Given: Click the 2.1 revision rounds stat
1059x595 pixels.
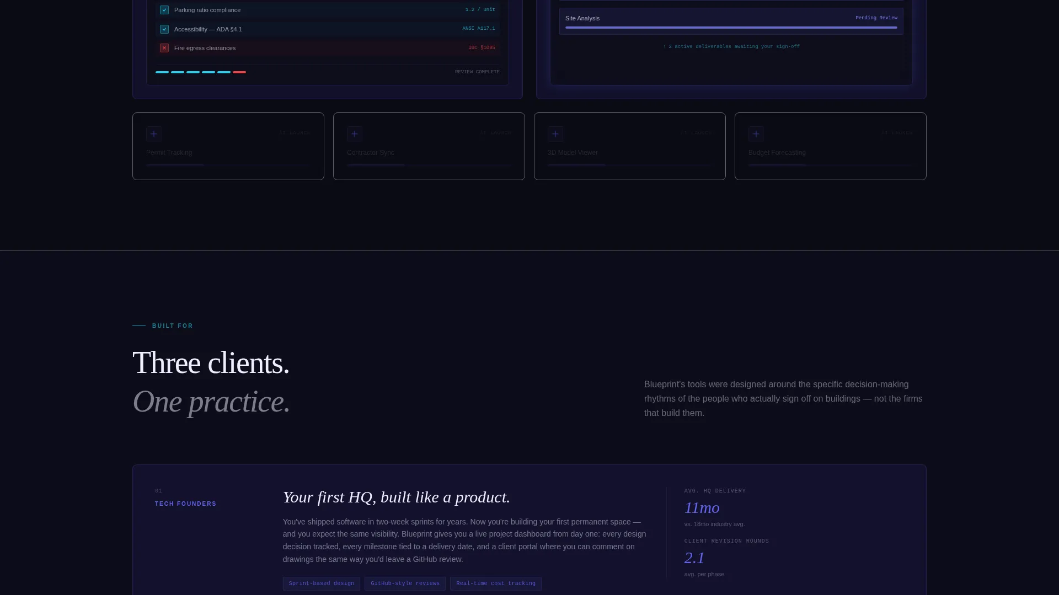Looking at the screenshot, I should pyautogui.click(x=694, y=558).
